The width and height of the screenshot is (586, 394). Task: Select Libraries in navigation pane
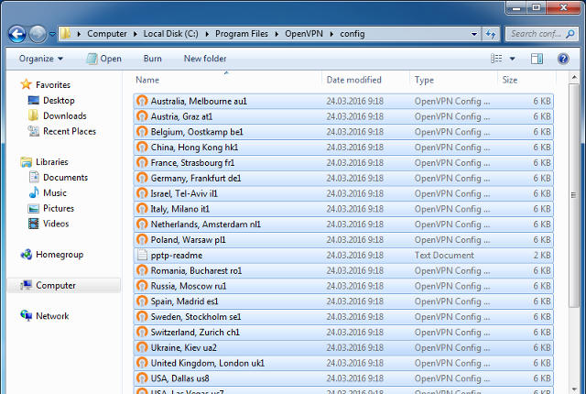pos(45,162)
